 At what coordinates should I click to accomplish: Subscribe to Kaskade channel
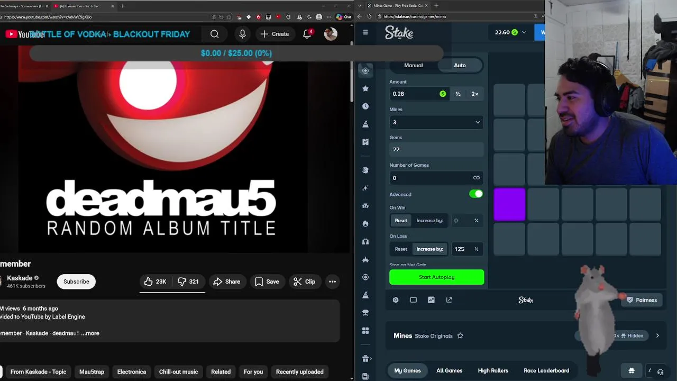coord(76,282)
